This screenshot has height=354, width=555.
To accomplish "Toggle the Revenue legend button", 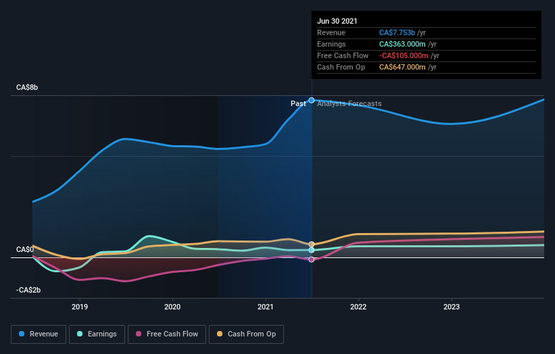I will [39, 334].
